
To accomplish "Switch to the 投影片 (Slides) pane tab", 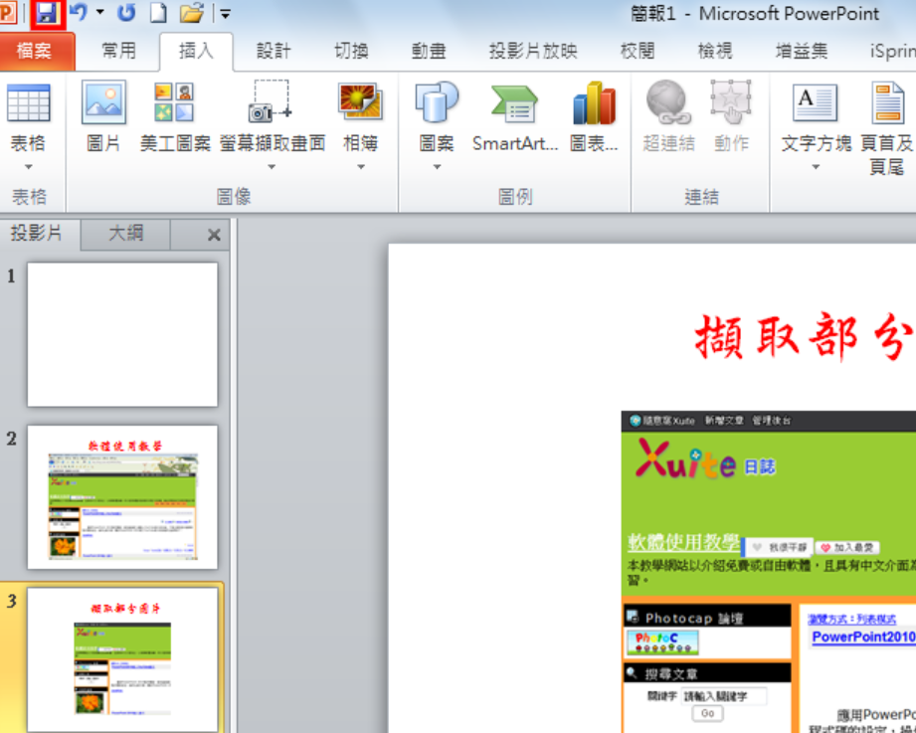I will pos(36,233).
